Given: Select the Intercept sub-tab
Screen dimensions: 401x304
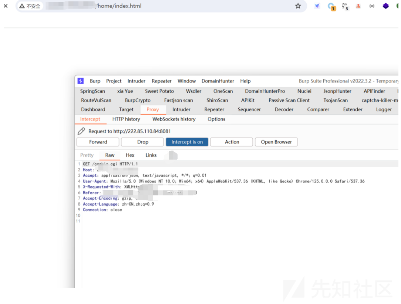Looking at the screenshot, I should [x=90, y=119].
